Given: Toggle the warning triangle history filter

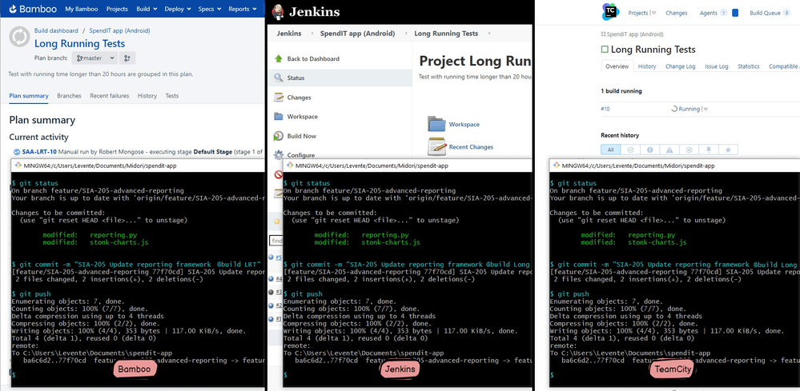Looking at the screenshot, I should click(x=669, y=150).
